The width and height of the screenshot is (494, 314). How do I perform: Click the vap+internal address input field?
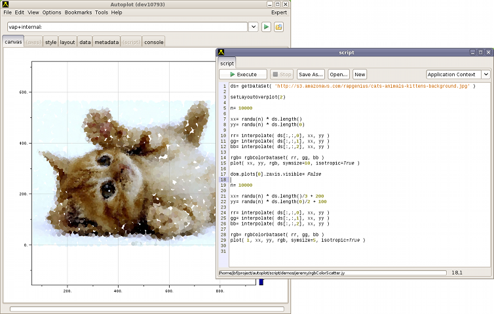pyautogui.click(x=127, y=27)
